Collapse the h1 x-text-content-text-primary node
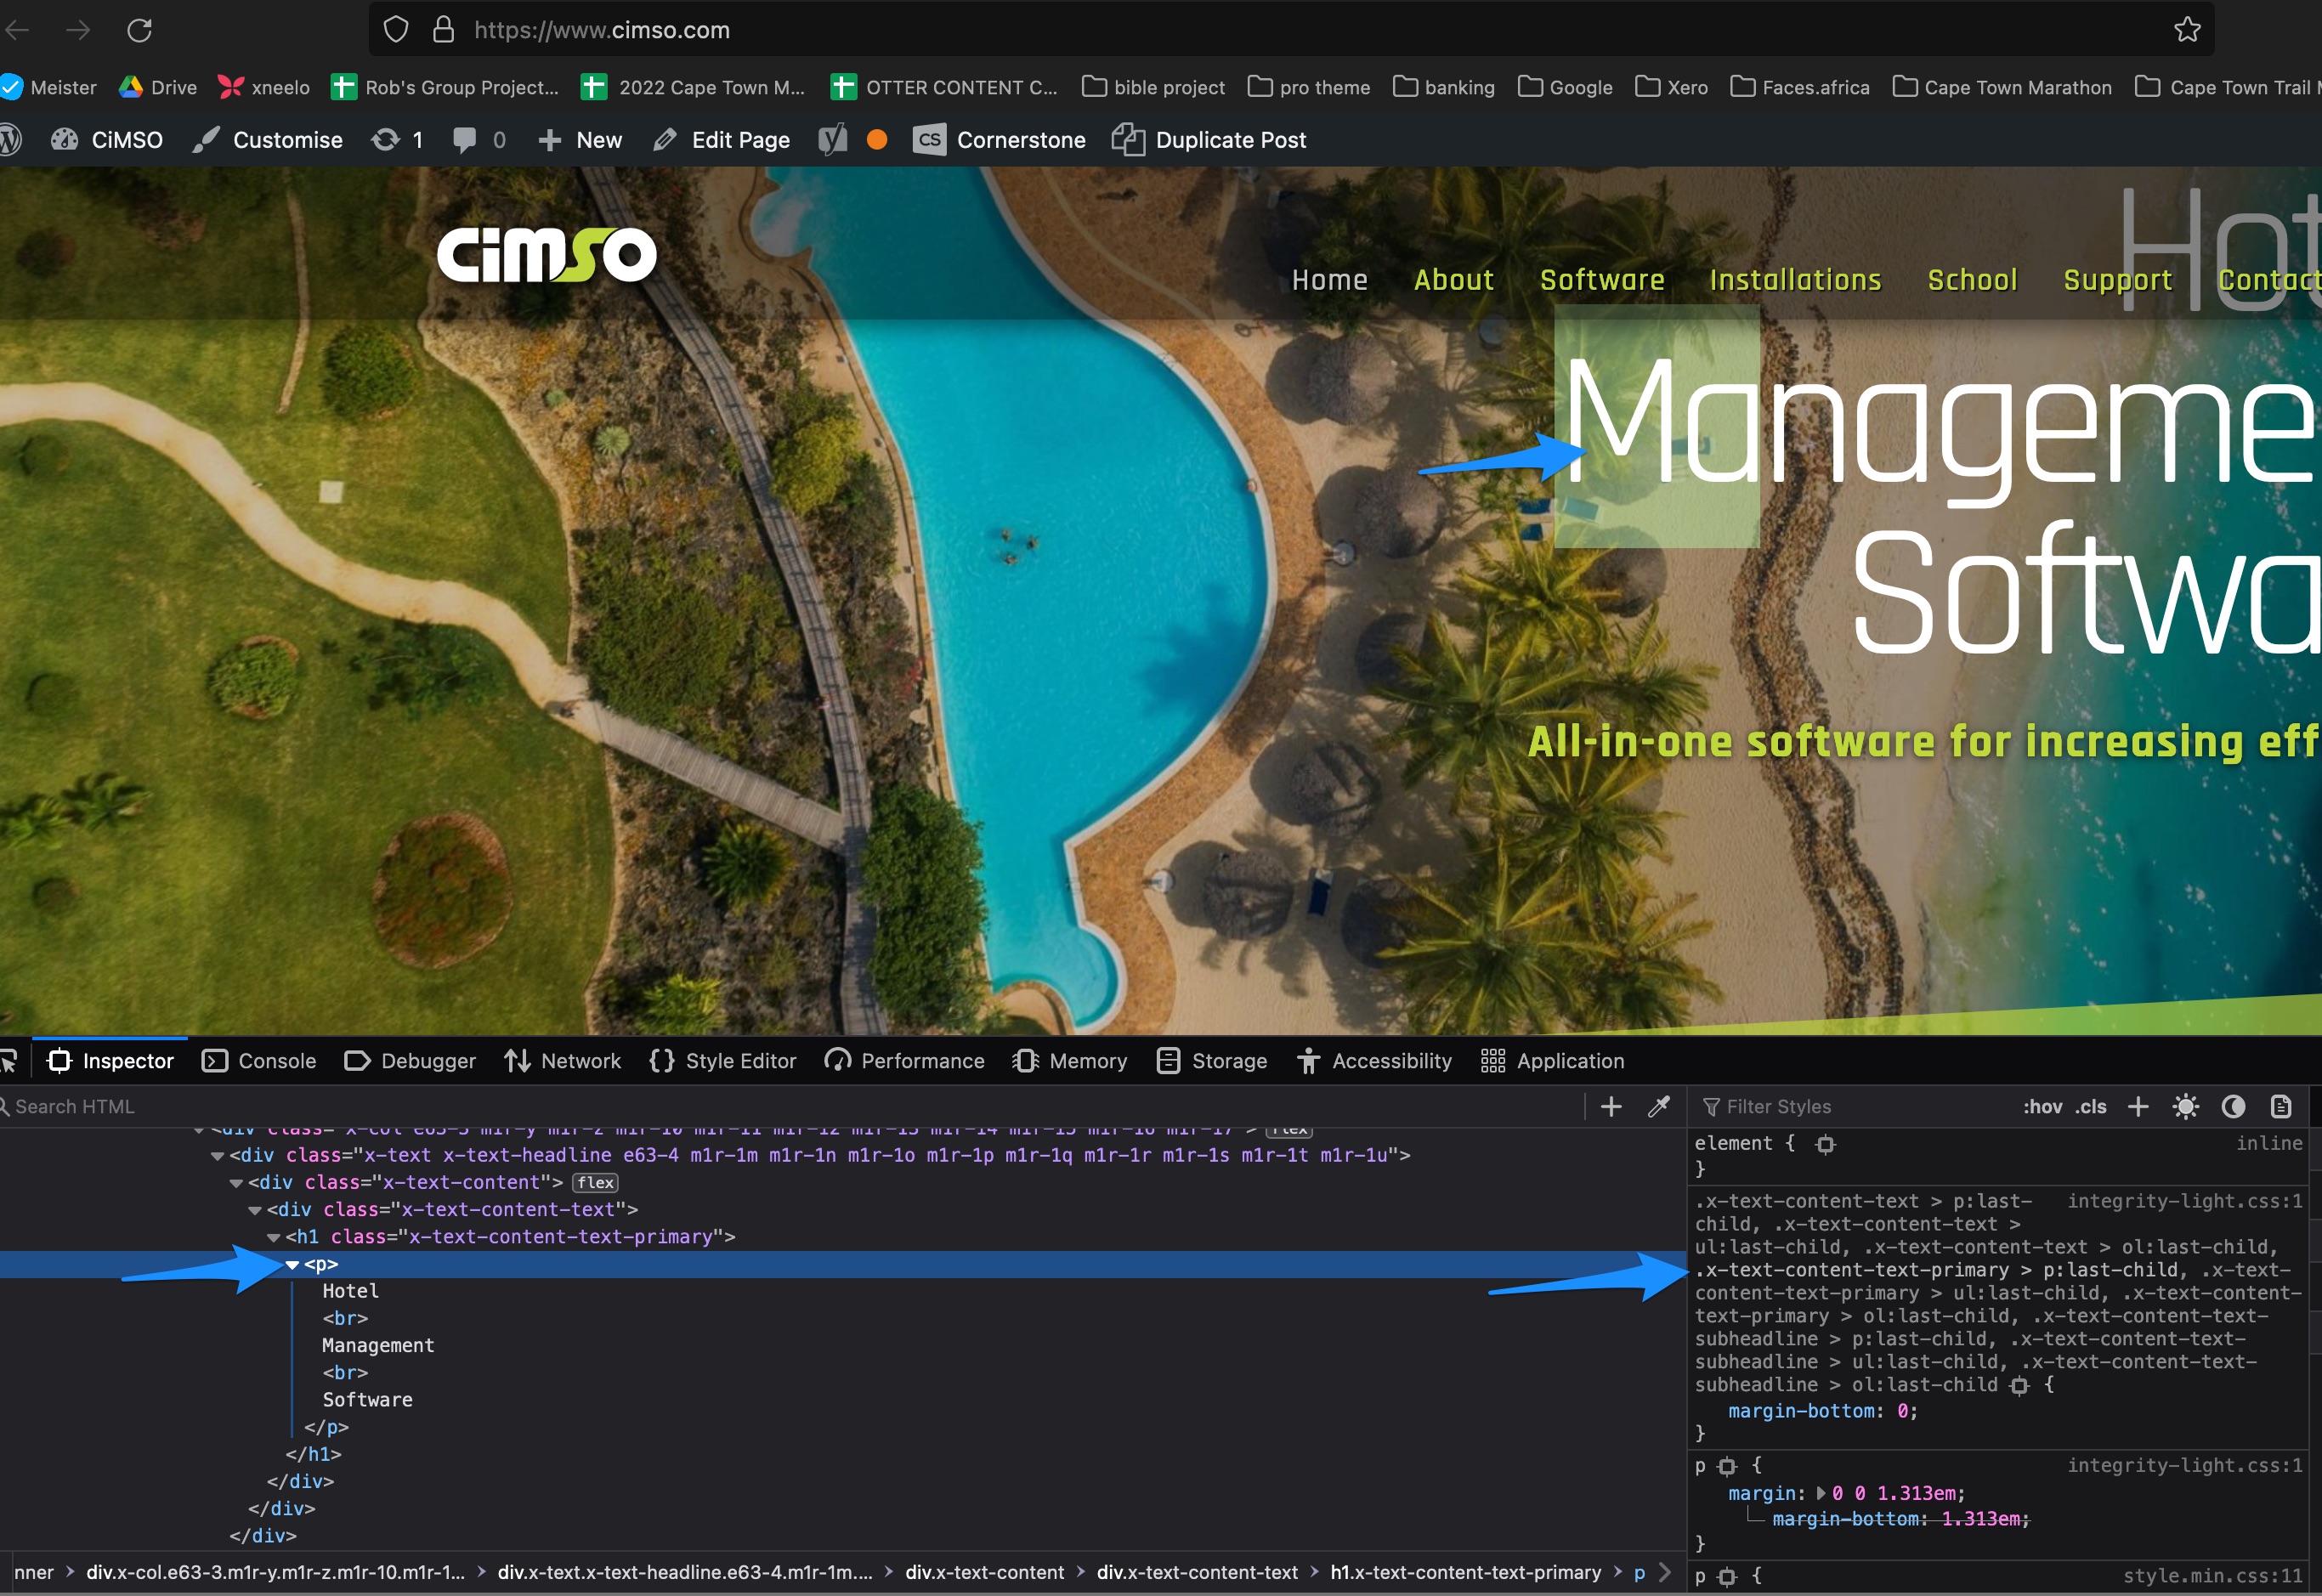 273,1238
